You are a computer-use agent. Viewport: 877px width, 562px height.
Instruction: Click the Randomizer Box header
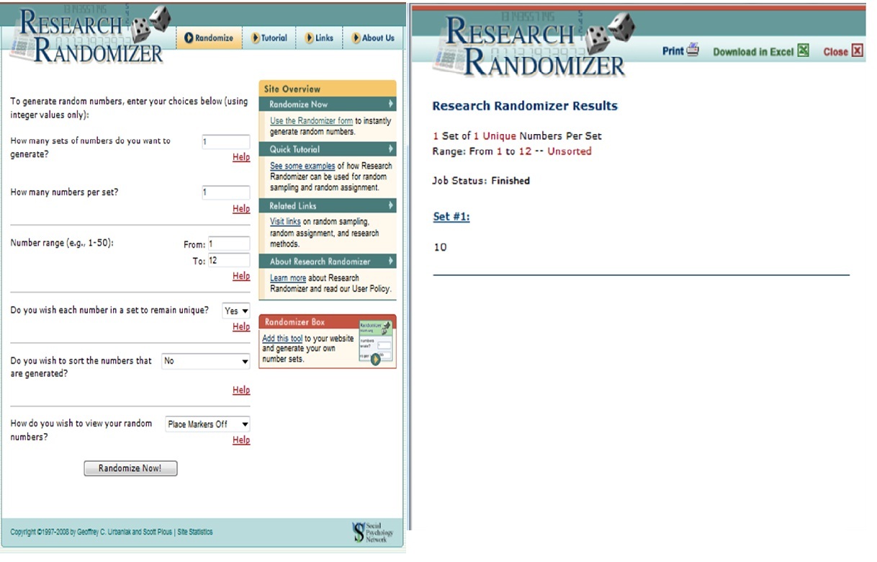[x=328, y=322]
